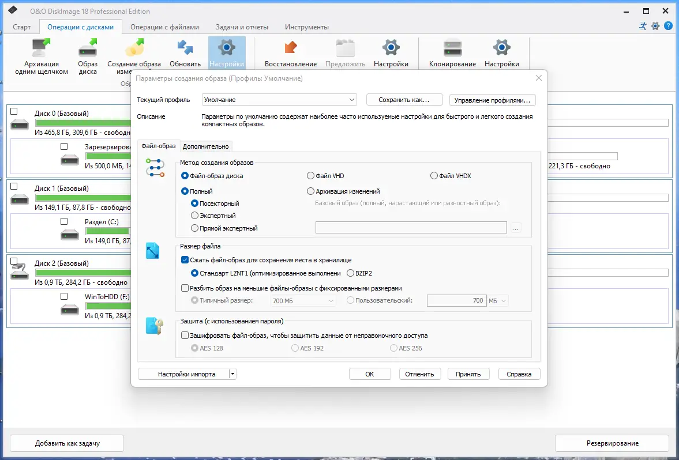Select the Файл VHDX radio button
679x460 pixels.
434,176
